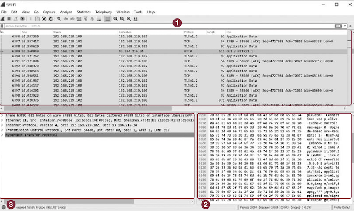Click packet details pane horizontal scrollbar
The width and height of the screenshot is (354, 211).
point(69,201)
